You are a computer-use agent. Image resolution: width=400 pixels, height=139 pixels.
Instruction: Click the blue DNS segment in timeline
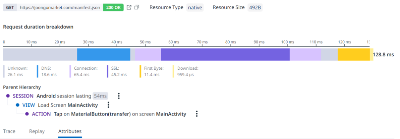[103, 55]
